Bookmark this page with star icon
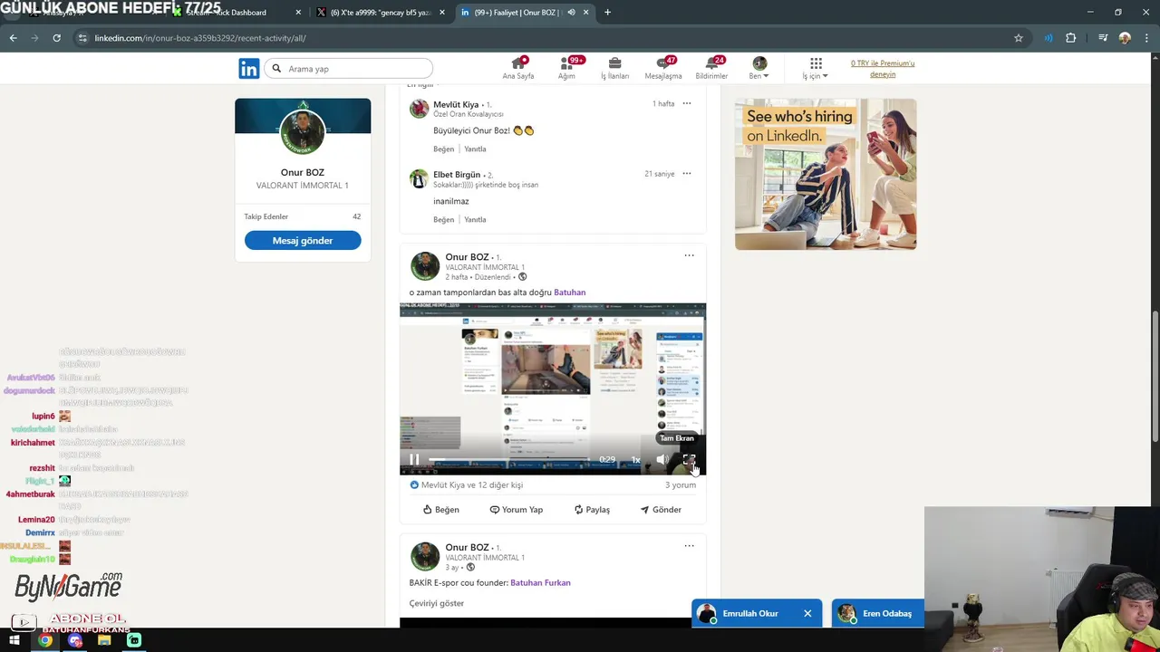Image resolution: width=1160 pixels, height=652 pixels. [x=1019, y=38]
